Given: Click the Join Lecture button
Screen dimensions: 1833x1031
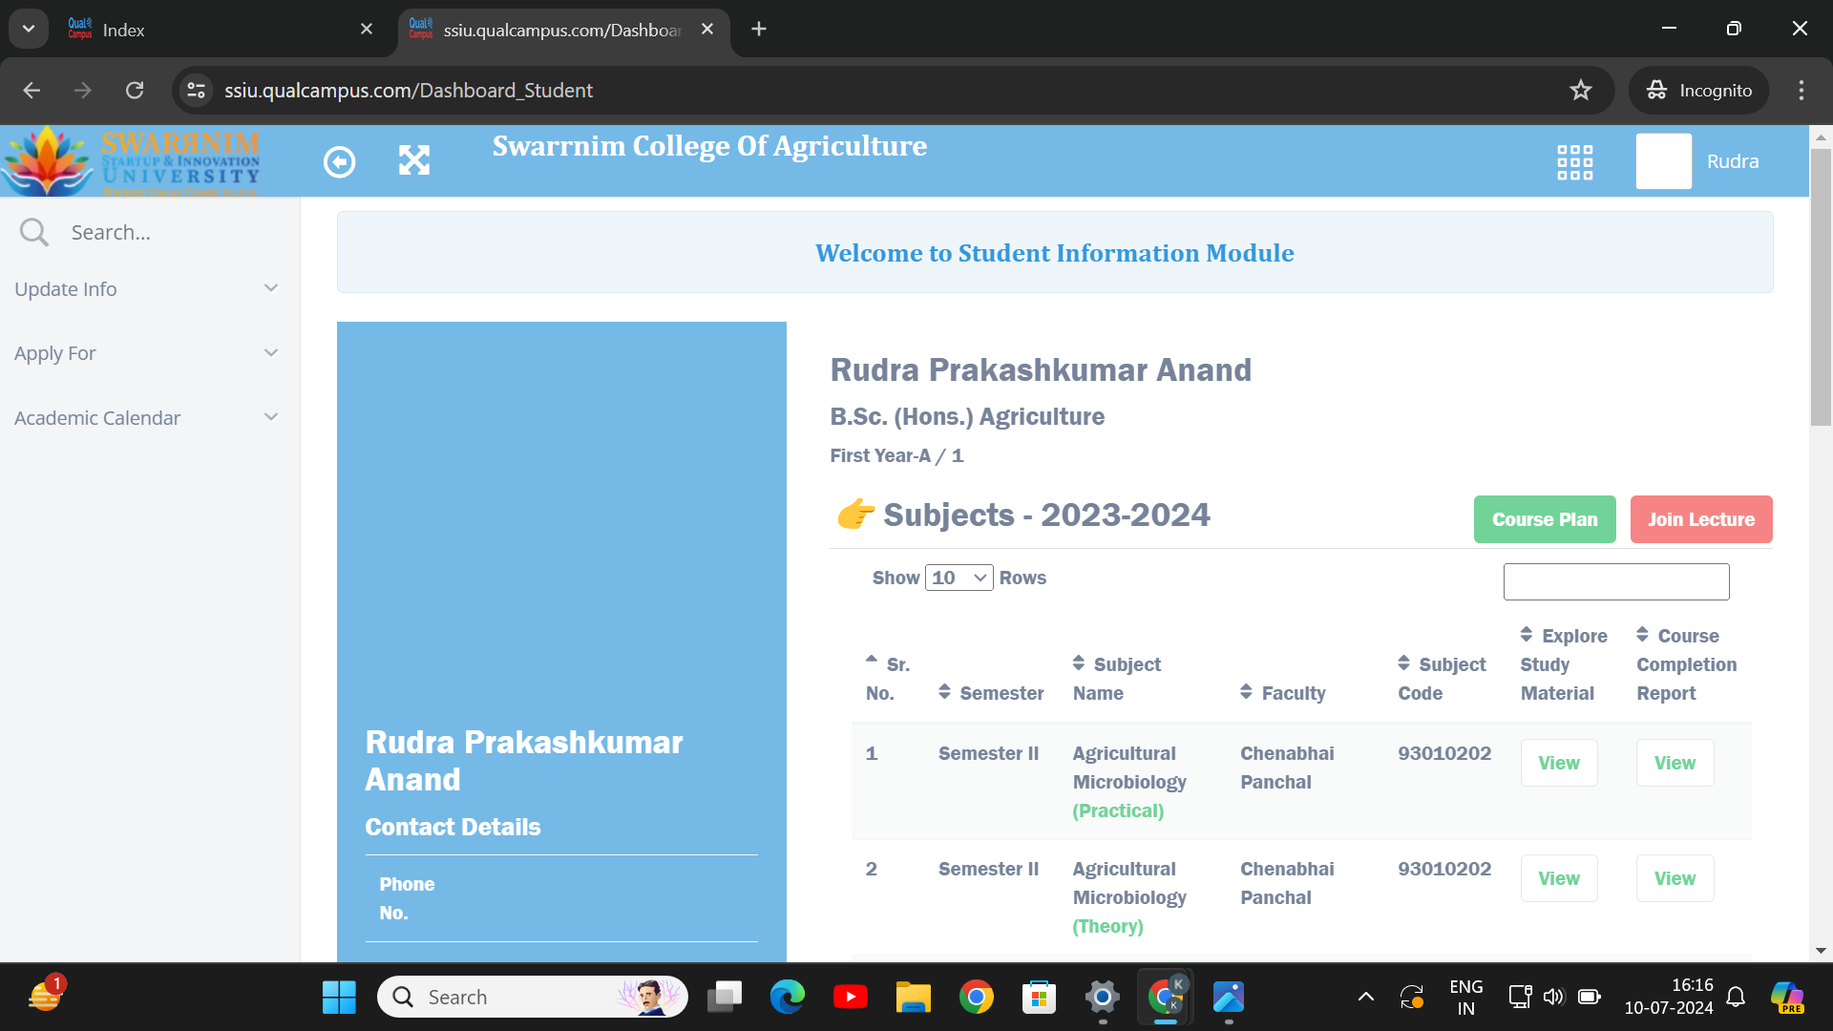Looking at the screenshot, I should 1700,519.
